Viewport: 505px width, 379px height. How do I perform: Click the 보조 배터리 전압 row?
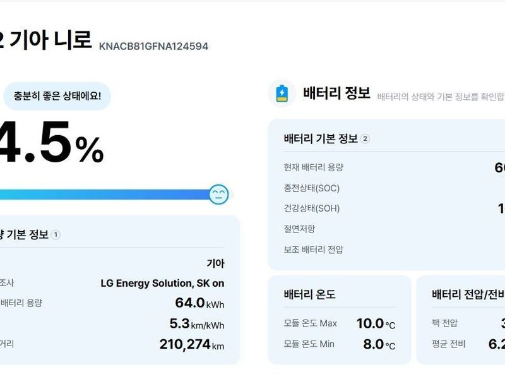click(x=314, y=250)
